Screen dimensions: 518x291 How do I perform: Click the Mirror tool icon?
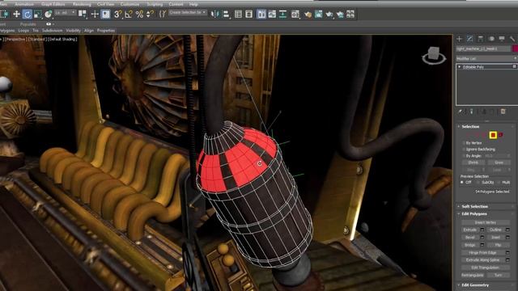point(215,15)
